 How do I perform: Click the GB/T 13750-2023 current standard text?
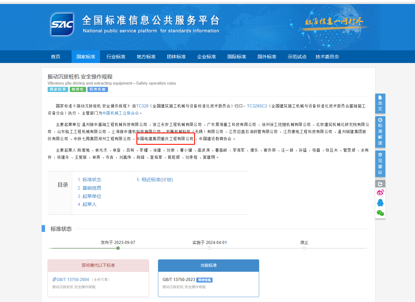pyautogui.click(x=179, y=279)
